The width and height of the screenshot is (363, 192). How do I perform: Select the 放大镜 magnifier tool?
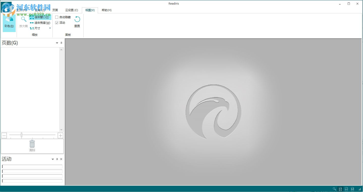pos(23,22)
